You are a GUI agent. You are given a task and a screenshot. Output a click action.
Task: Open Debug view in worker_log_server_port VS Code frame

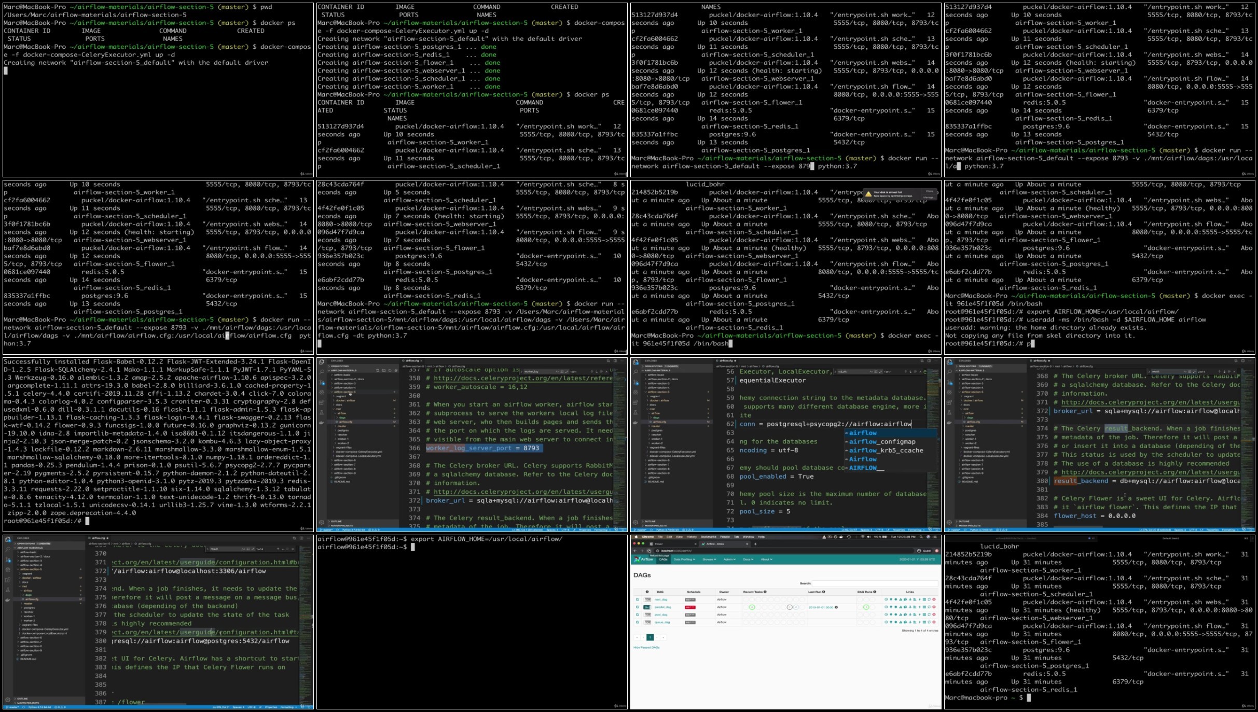coord(322,392)
